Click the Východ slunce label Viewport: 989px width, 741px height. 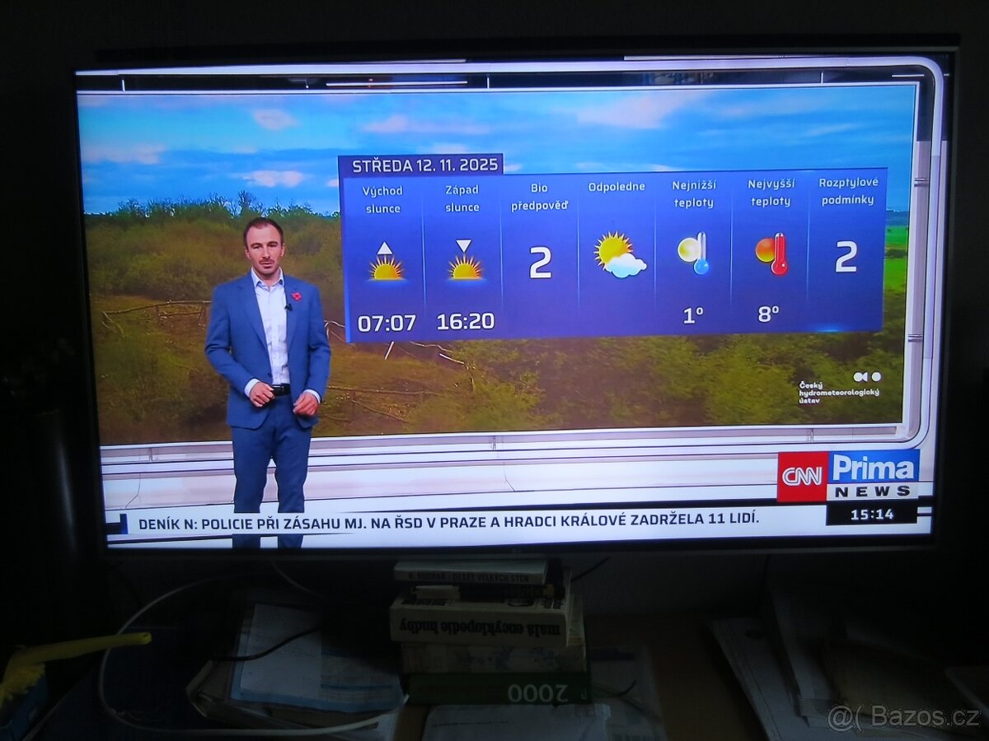point(383,199)
